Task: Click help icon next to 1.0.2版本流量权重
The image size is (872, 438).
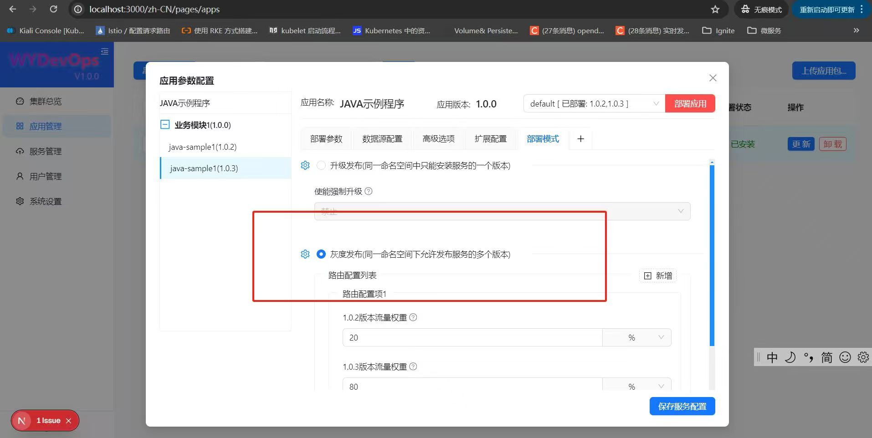Action: 413,317
